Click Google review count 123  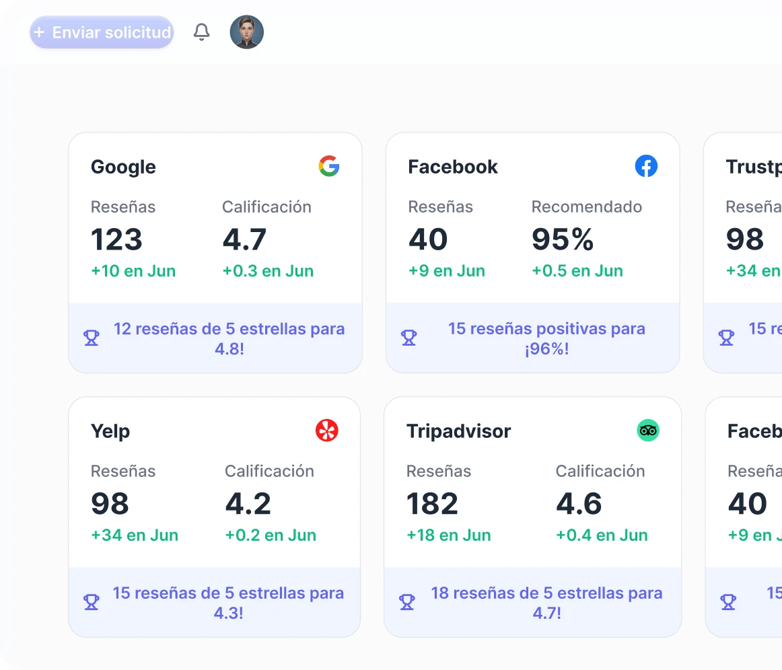(116, 239)
